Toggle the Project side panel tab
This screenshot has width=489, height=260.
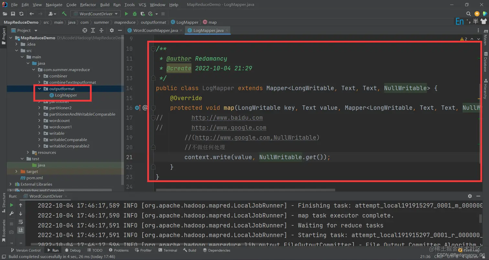[4, 36]
